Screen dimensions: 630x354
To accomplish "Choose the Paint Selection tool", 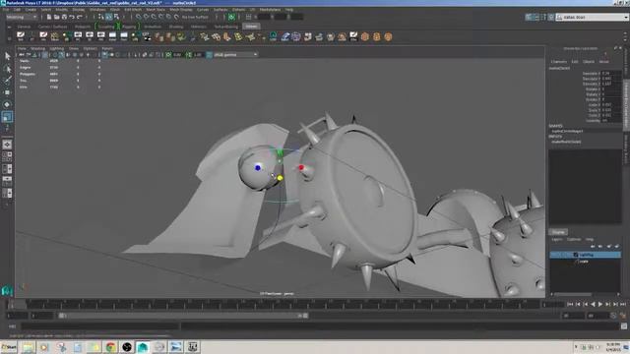I will [7, 81].
